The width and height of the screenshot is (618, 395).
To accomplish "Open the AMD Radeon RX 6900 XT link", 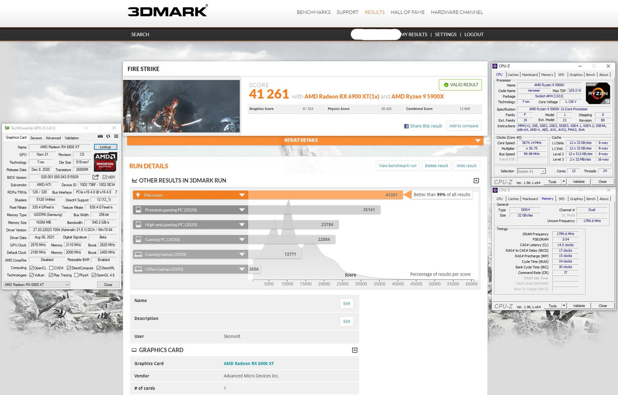I will click(249, 363).
